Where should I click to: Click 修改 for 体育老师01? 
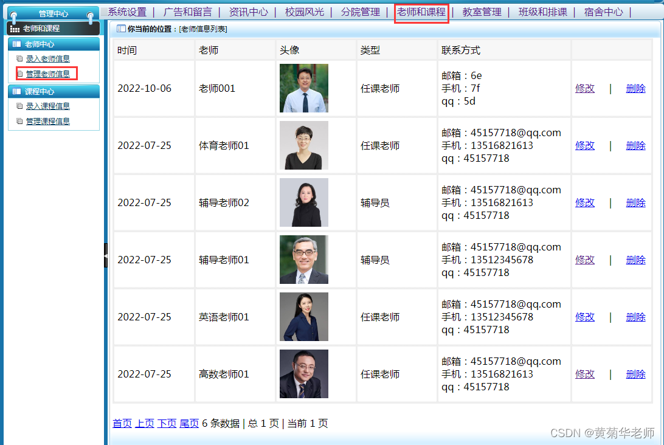584,145
